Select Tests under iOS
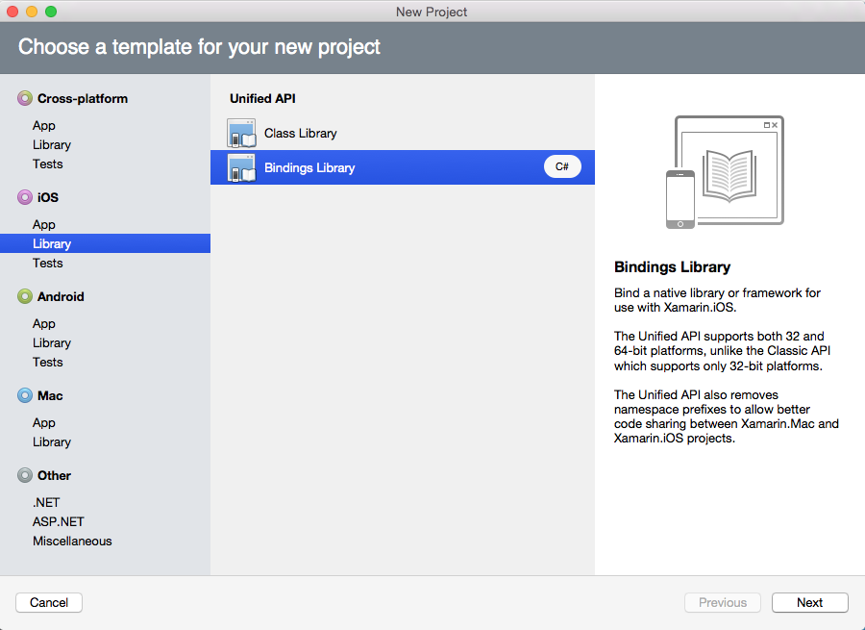Image resolution: width=865 pixels, height=630 pixels. (x=47, y=263)
